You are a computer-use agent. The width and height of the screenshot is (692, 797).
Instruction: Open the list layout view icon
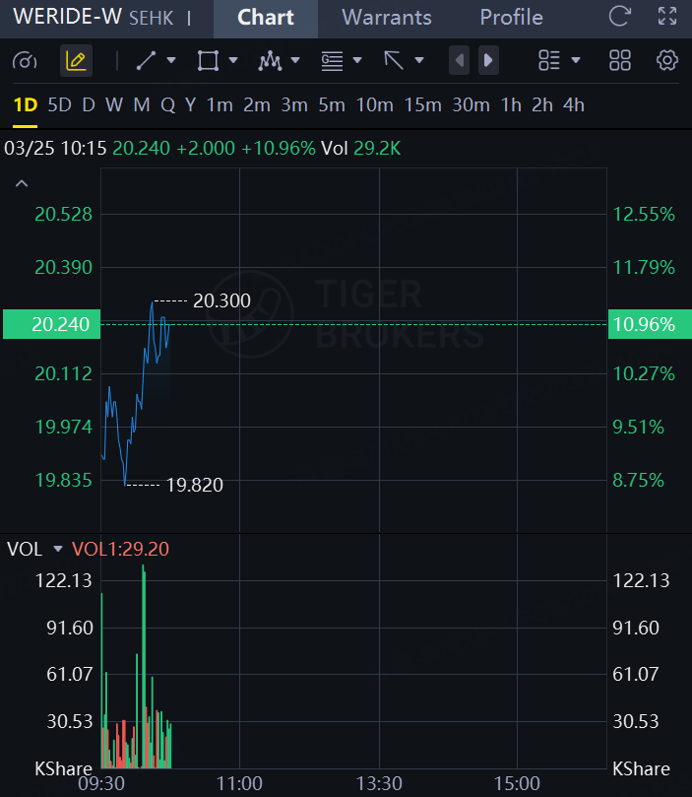coord(549,60)
